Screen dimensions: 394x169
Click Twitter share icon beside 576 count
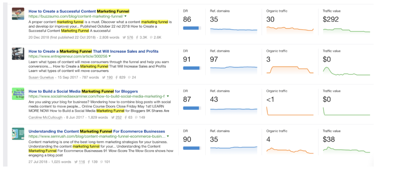[124, 38]
